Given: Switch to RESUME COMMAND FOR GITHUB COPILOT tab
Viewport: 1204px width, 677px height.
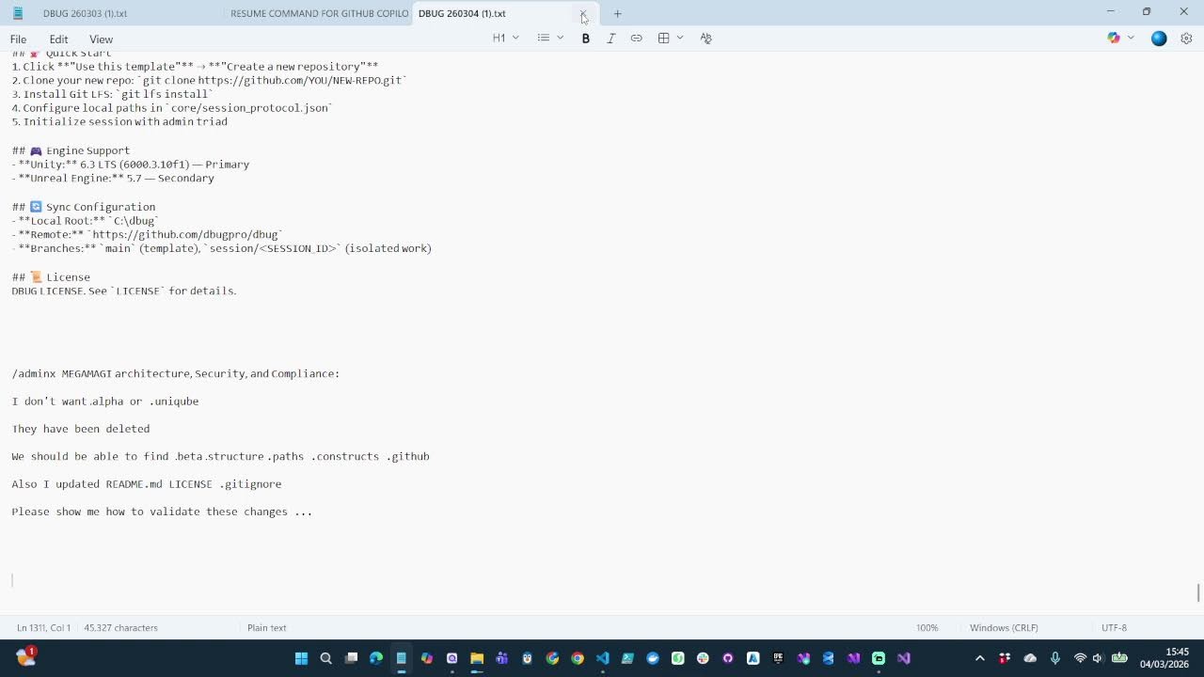Looking at the screenshot, I should 319,13.
